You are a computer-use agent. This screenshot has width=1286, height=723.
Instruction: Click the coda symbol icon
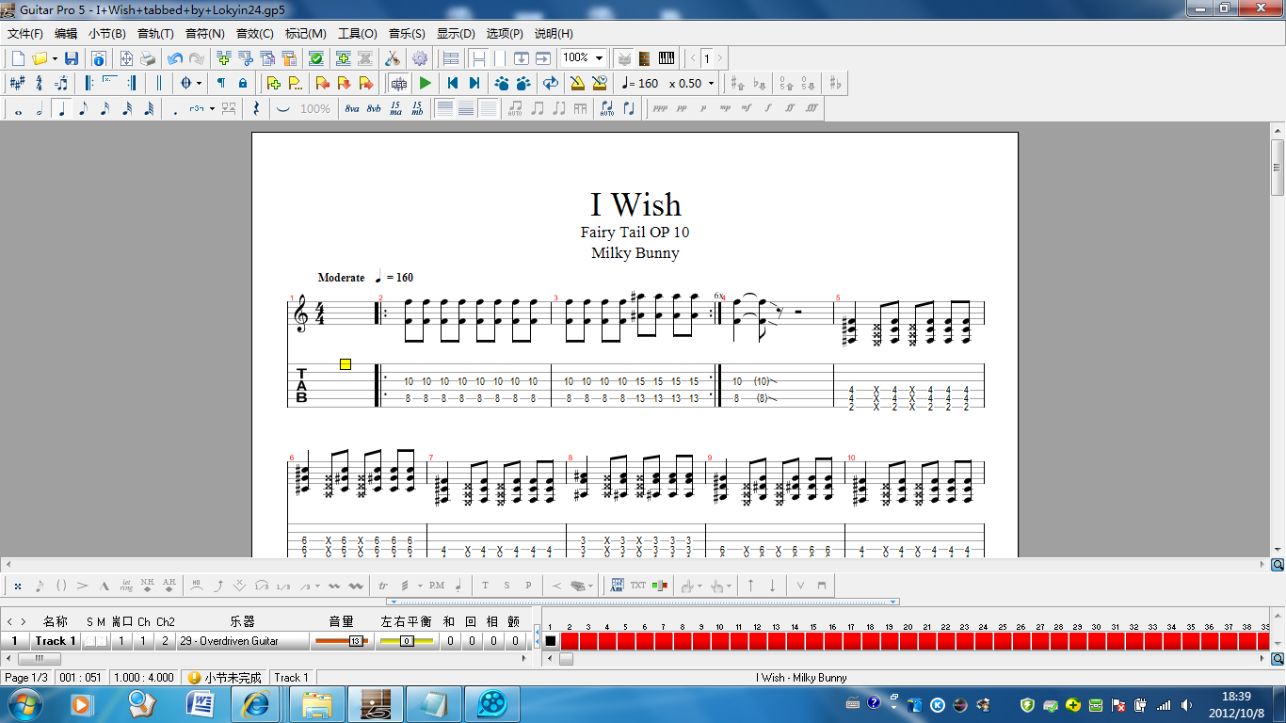coord(185,83)
